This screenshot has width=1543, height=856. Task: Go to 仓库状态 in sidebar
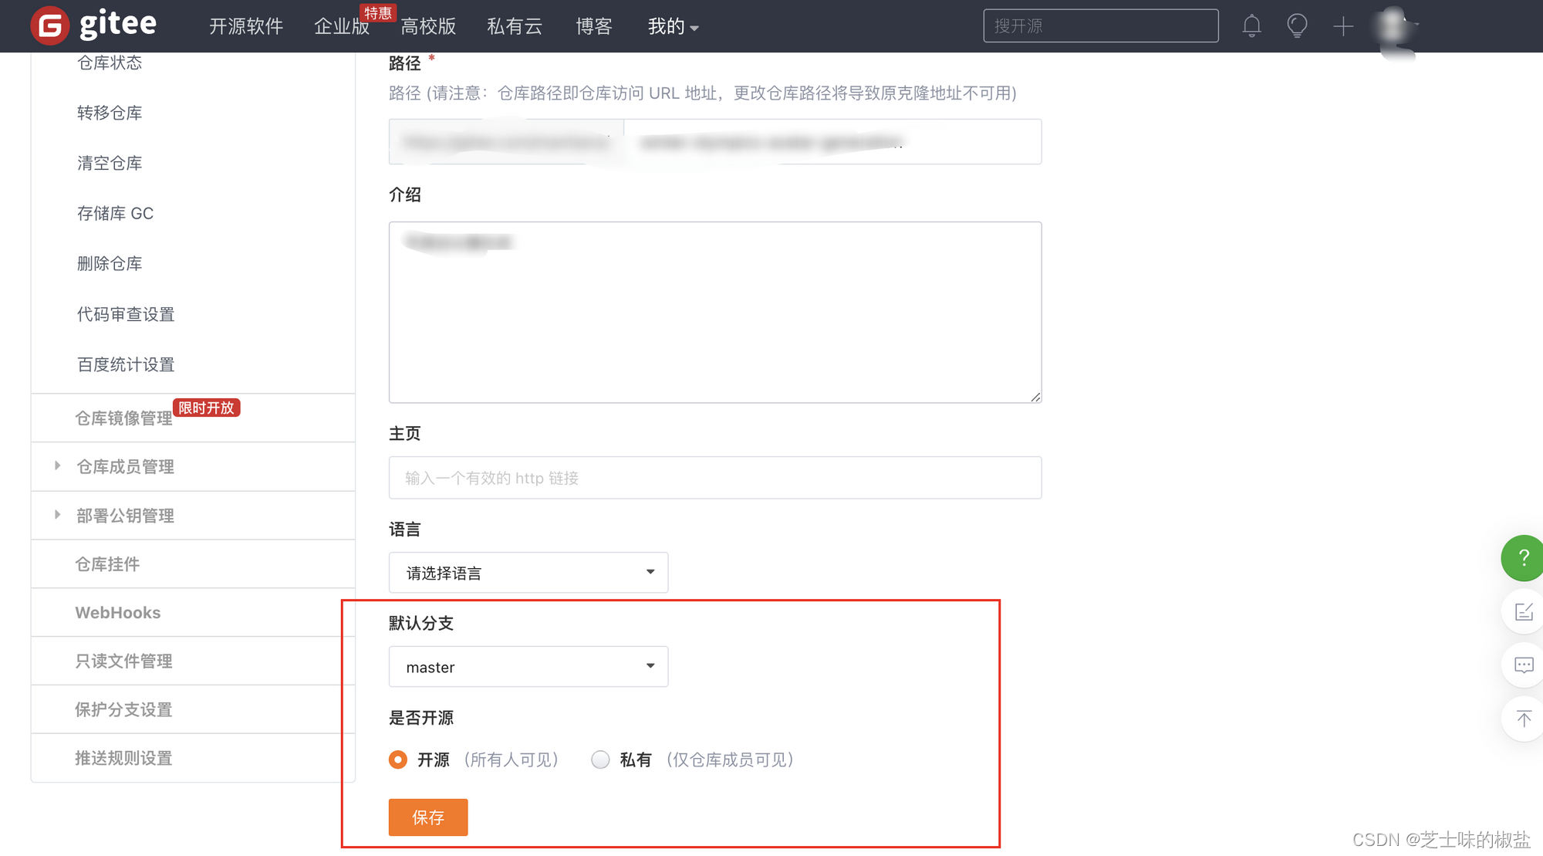point(110,63)
